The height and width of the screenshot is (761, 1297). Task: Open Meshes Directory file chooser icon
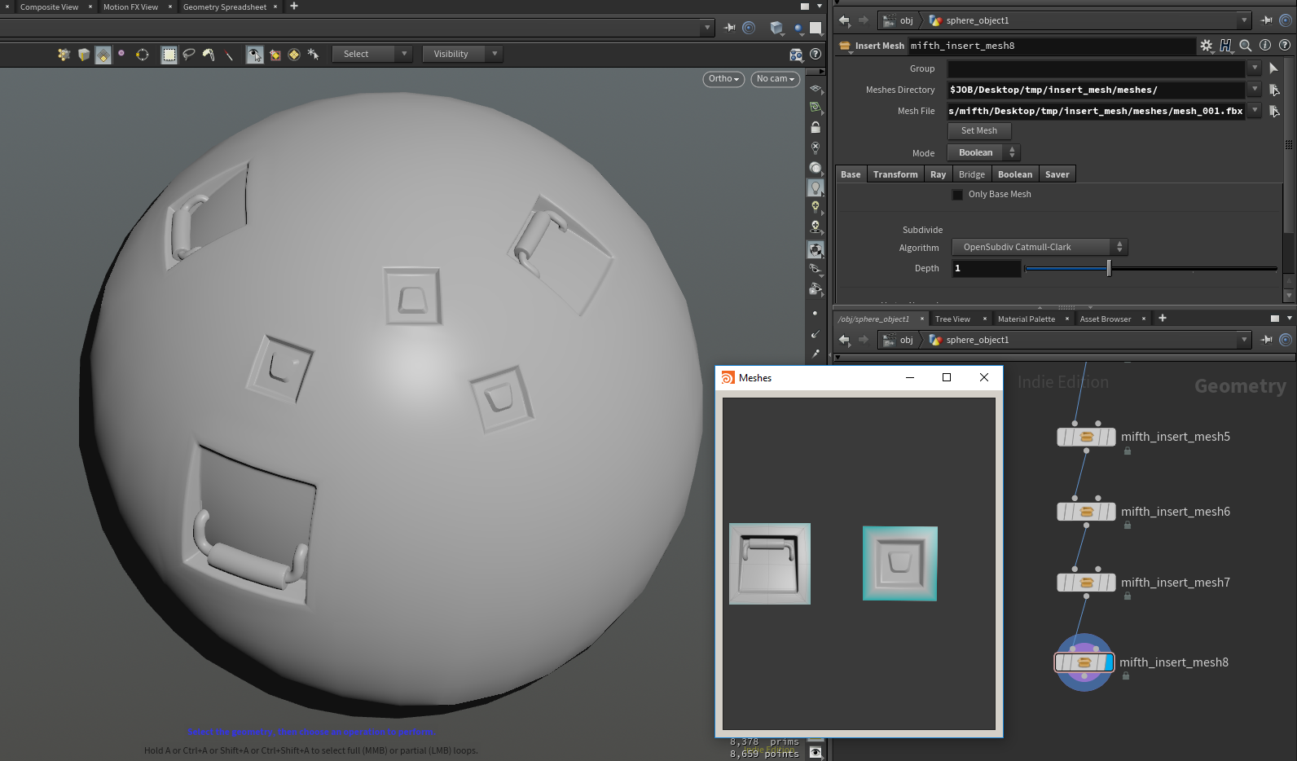click(x=1275, y=90)
